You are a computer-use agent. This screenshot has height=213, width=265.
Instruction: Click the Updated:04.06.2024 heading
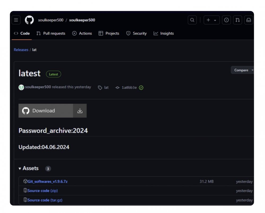point(44,147)
